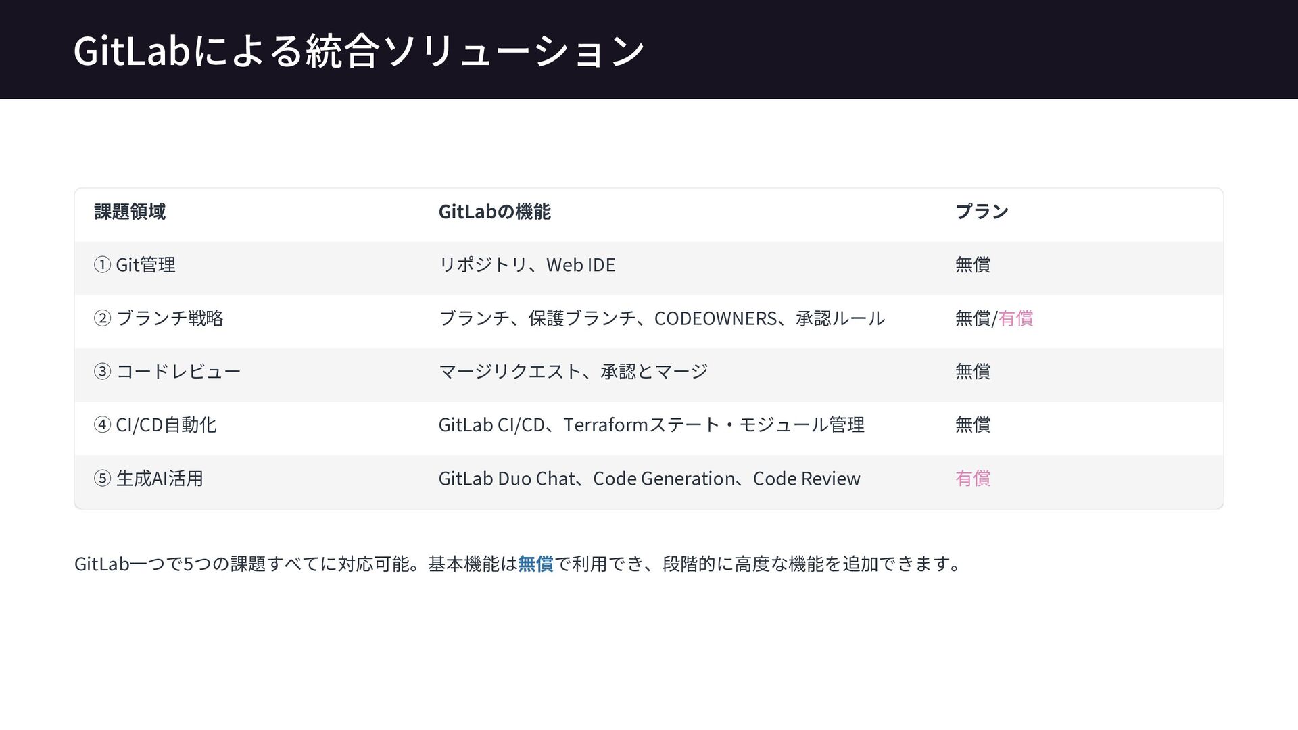The width and height of the screenshot is (1298, 730).
Task: Click 無償 in the Git管理 row
Action: 972,265
